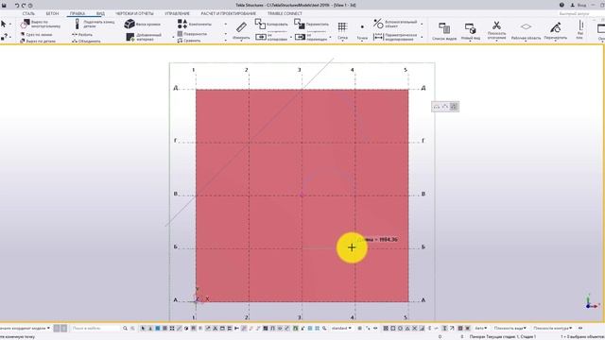Open the БЕТОН ribbon tab
Screen dimensions: 605x340
[52, 13]
